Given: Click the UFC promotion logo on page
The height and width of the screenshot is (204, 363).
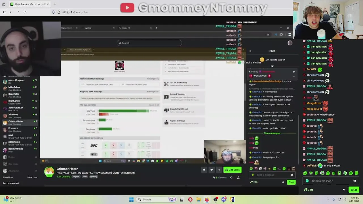Looking at the screenshot, I should 94,146.
